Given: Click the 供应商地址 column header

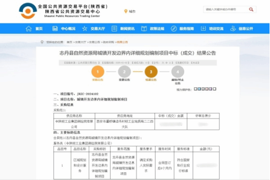Looking at the screenshot, I should (x=125, y=116).
